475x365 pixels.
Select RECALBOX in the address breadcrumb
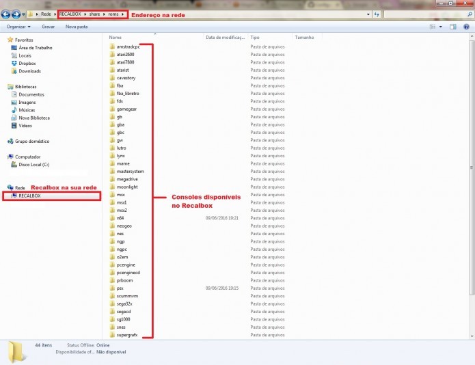tap(70, 14)
